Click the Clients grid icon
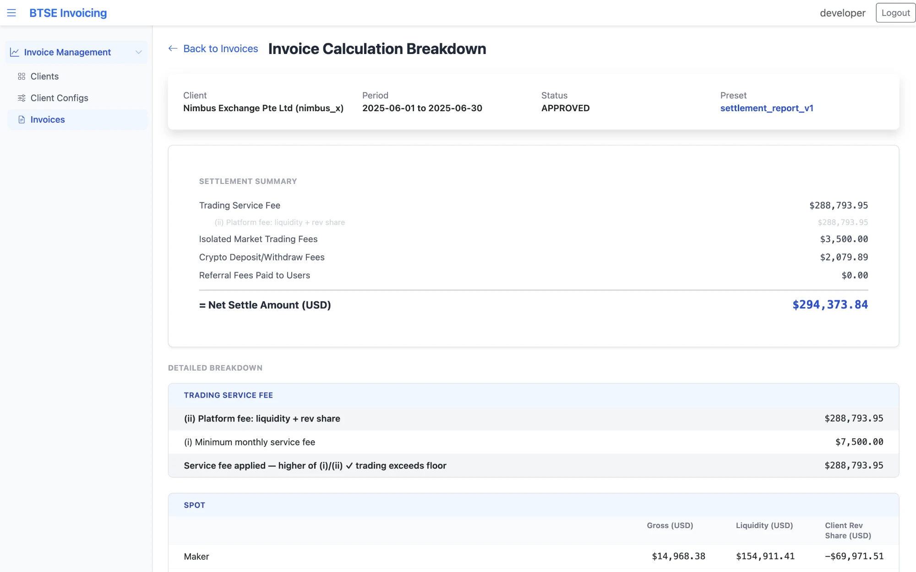Screen dimensions: 916x572 [x=22, y=76]
